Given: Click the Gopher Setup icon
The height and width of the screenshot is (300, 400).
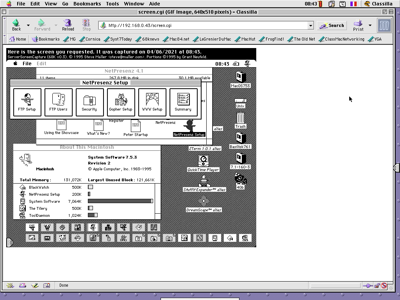Looking at the screenshot, I should [121, 102].
